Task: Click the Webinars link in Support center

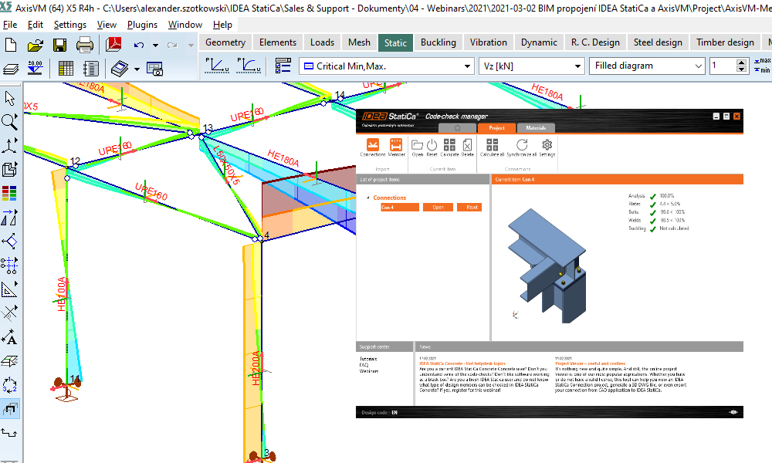Action: tap(369, 371)
